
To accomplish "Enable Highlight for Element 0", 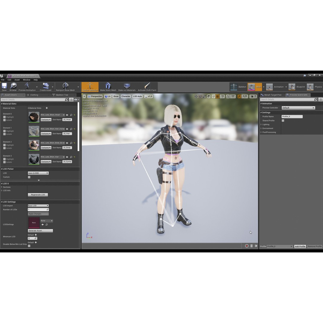I will (4, 117).
